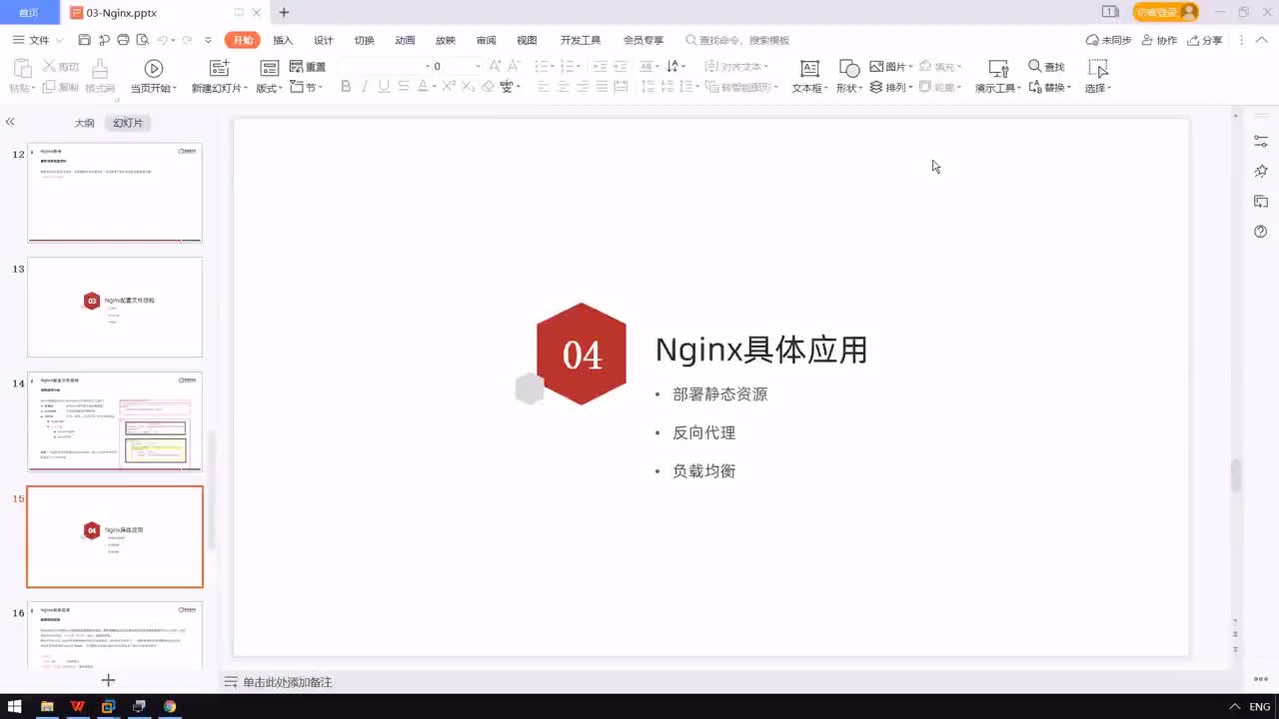The image size is (1279, 719).
Task: Click the 协作 collaborate button
Action: click(1159, 40)
